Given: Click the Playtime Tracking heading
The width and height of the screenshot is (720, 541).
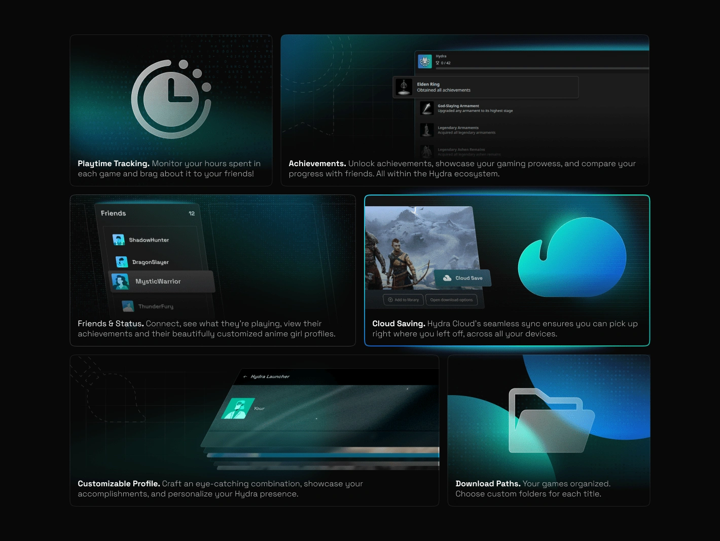Looking at the screenshot, I should (x=114, y=164).
